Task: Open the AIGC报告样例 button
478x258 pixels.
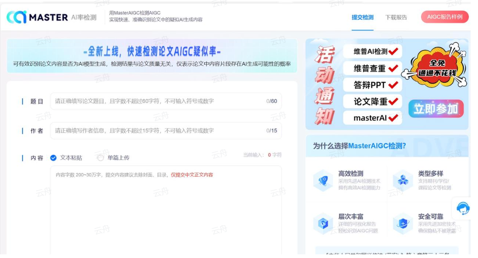Action: [x=444, y=17]
